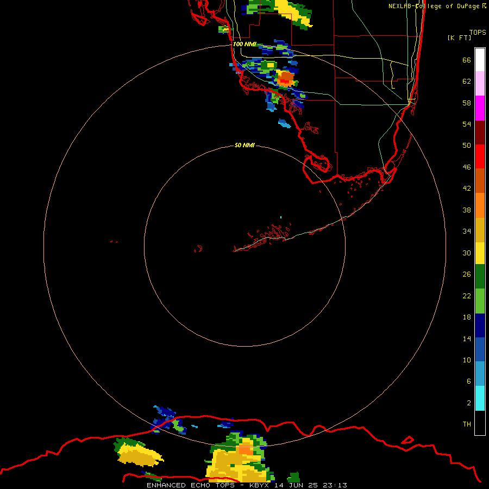489x489 pixels.
Task: Click the dark orange legend swatch
Action: [x=480, y=180]
